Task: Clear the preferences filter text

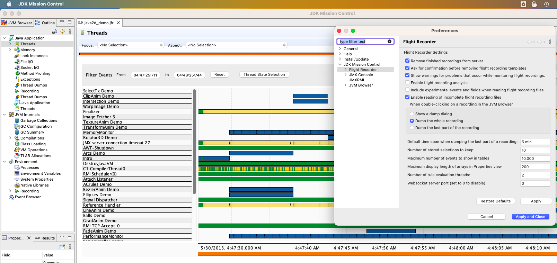Action: click(x=389, y=42)
